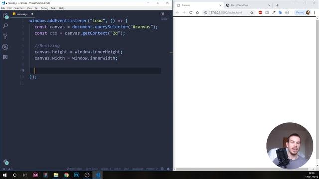Open the feedback smiley in status bar

[x=162, y=169]
